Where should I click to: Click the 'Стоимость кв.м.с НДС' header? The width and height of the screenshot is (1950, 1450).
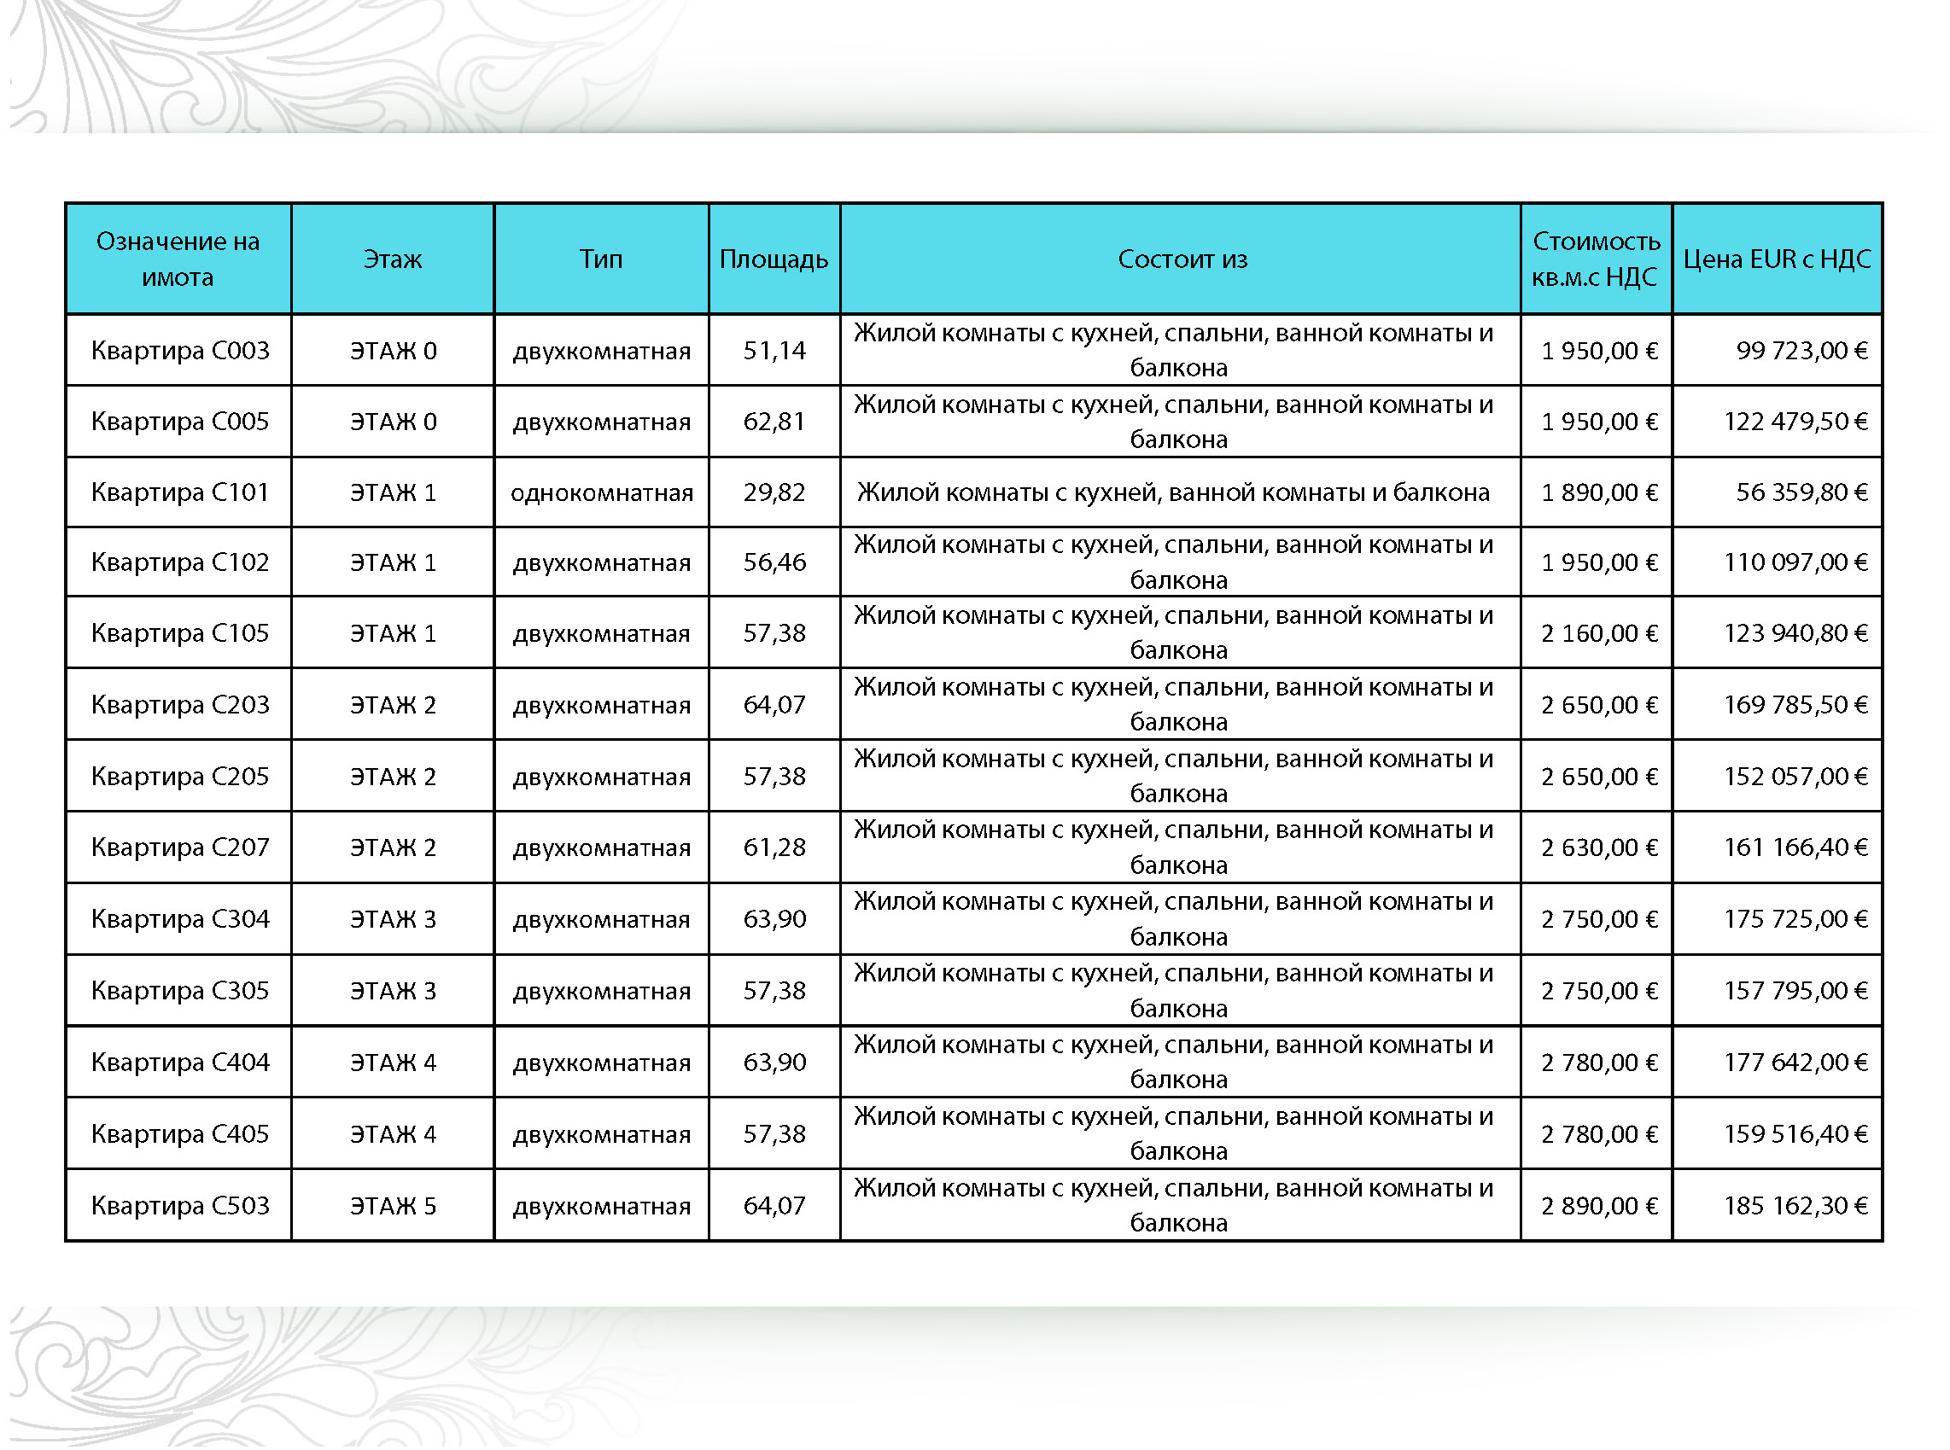tap(1596, 259)
